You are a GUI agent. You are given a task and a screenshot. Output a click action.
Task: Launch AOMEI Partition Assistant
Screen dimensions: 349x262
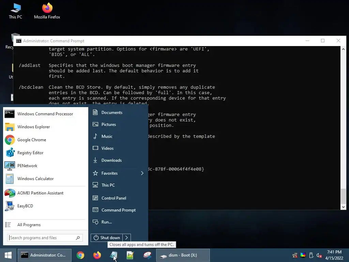click(x=45, y=193)
